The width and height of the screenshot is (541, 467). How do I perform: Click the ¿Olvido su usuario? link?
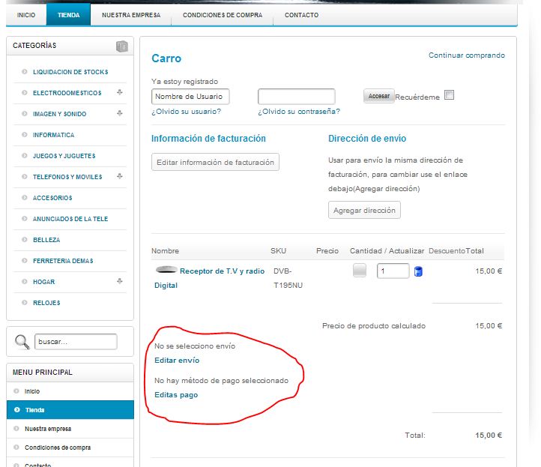tap(187, 112)
